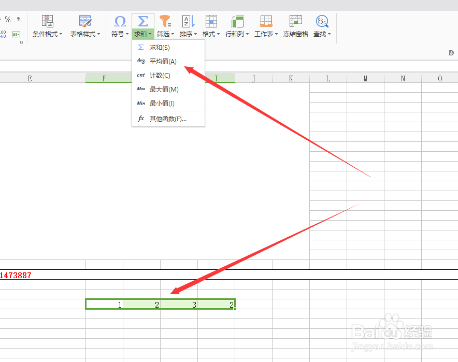This screenshot has width=458, height=362.
Task: Click the red cell text 1473887
Action: (x=16, y=275)
